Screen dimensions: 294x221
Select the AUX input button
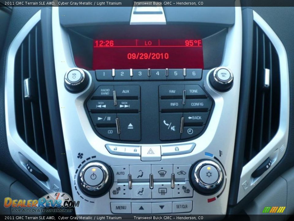pos(127,92)
